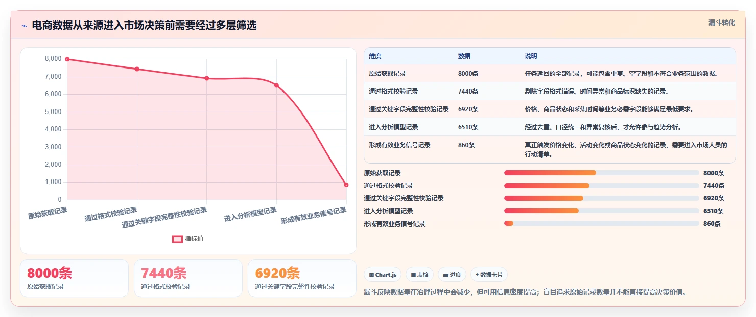Screen dimensions: 756x317
Task: Click the 860条 value beside progress bar
Action: pos(712,223)
